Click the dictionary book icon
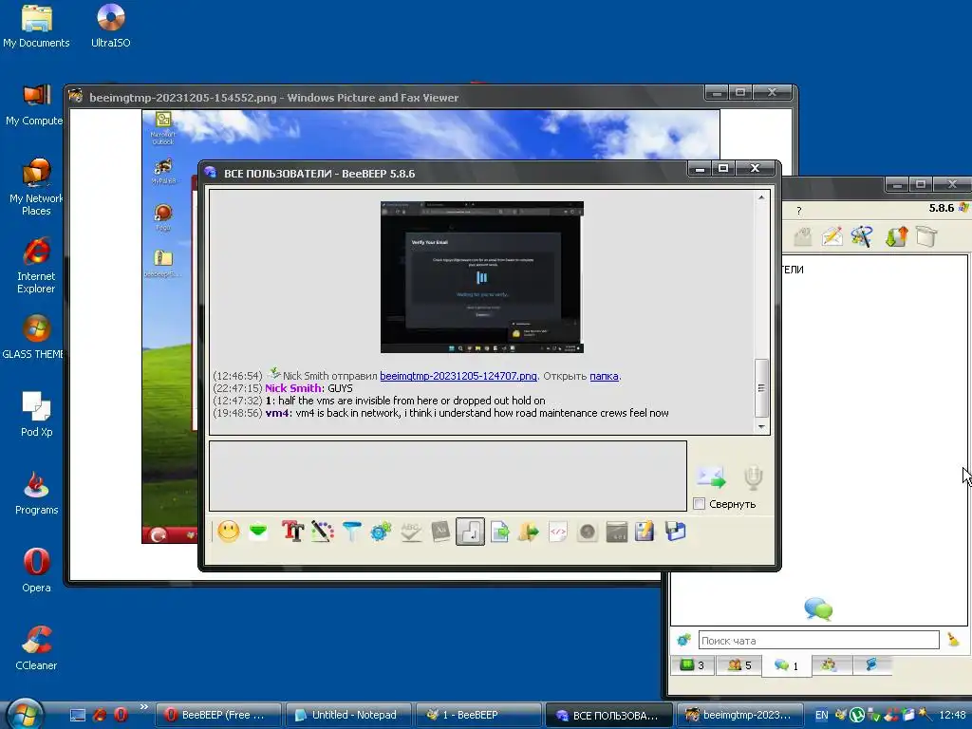This screenshot has width=972, height=729. (x=440, y=532)
